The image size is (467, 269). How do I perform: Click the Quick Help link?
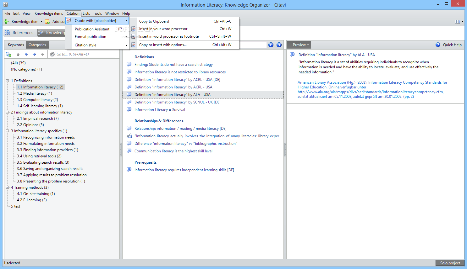452,45
